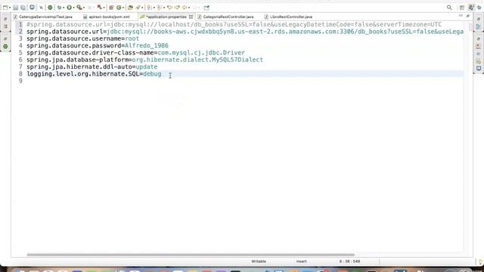Click line number 9 in the gutter
The height and width of the screenshot is (272, 484).
click(x=20, y=81)
